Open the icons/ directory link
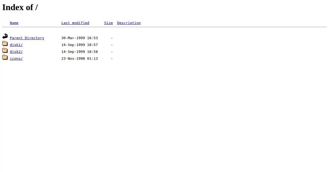 pyautogui.click(x=16, y=59)
